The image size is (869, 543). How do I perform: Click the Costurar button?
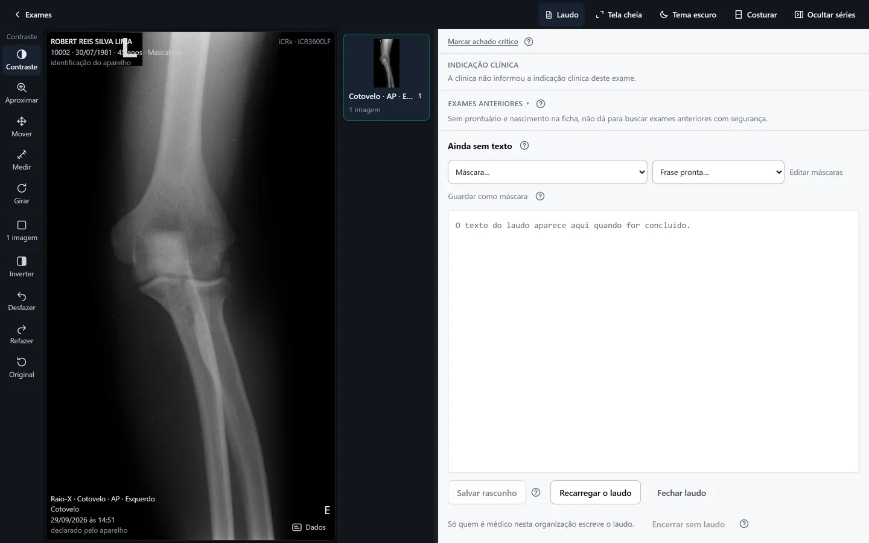[756, 14]
